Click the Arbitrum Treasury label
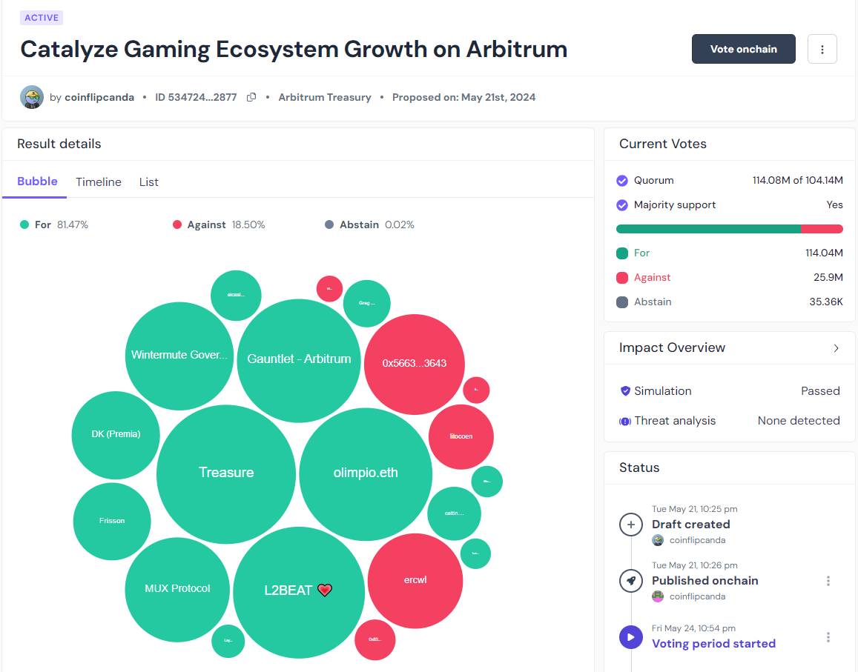The height and width of the screenshot is (672, 858). click(x=325, y=97)
